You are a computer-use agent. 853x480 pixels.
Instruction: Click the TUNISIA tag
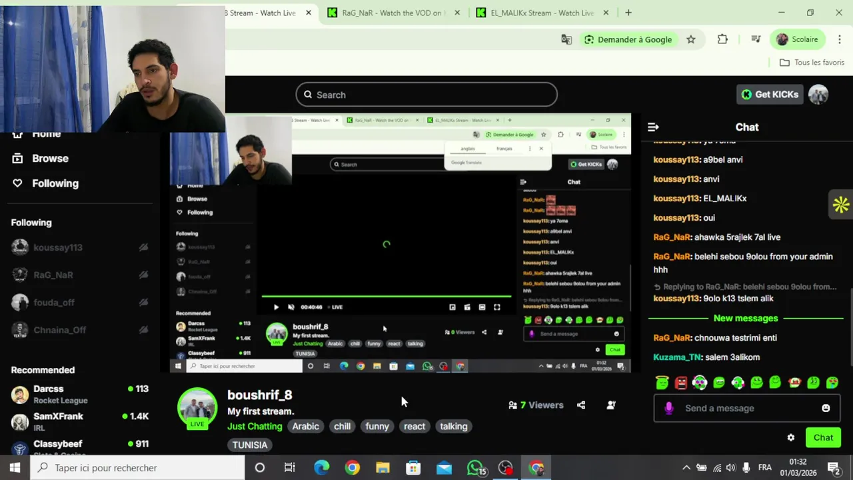(250, 445)
